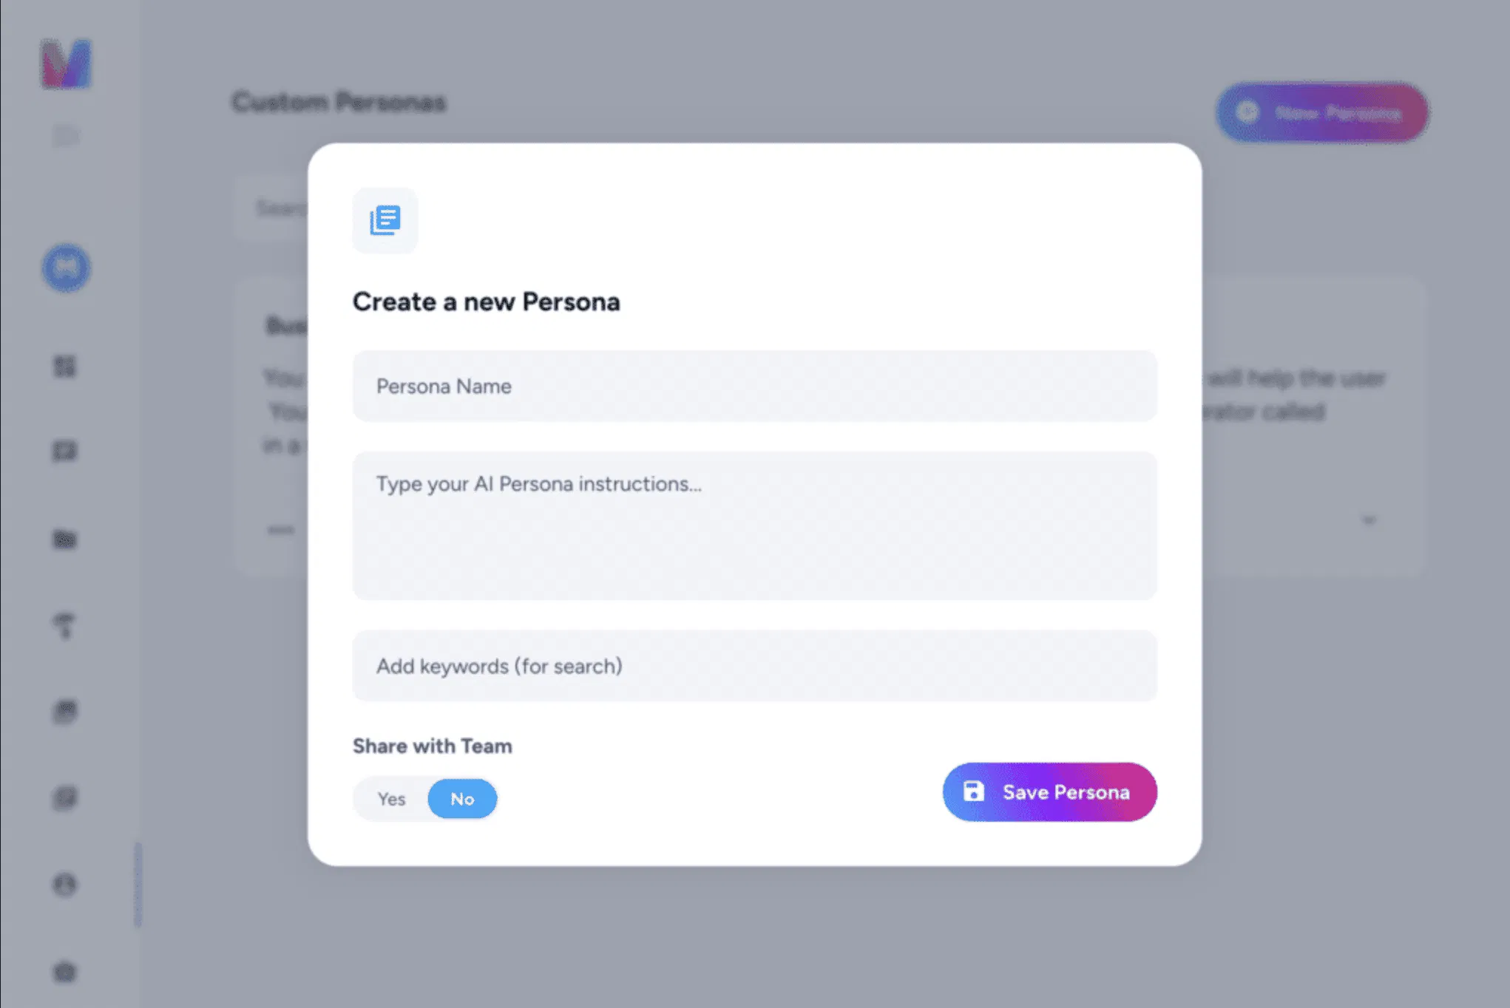Click the Add keywords (for search) field
The height and width of the screenshot is (1008, 1510).
pos(754,666)
